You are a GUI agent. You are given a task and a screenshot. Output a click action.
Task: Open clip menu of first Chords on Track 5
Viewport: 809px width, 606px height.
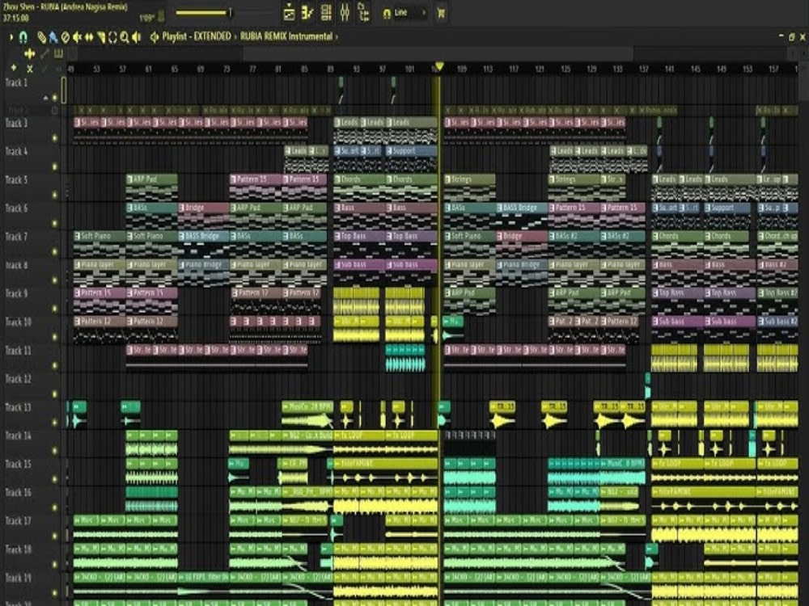click(x=337, y=179)
